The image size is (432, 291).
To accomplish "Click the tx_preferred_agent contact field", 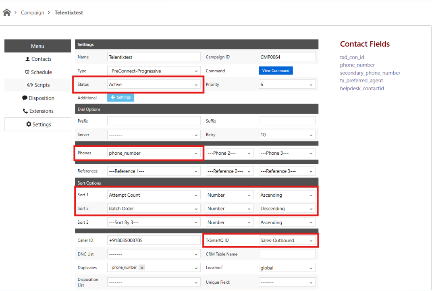I will tap(361, 81).
